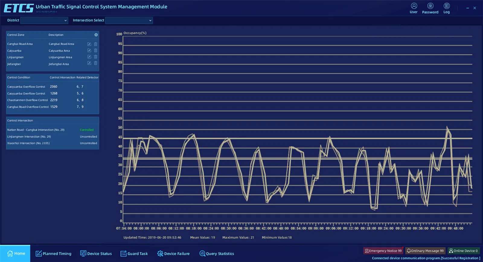Open the Device Status tab
Image resolution: width=483 pixels, height=262 pixels.
point(96,254)
